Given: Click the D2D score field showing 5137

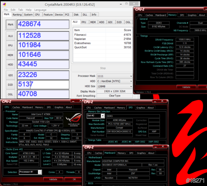Looking at the screenshot, I should (x=43, y=85).
